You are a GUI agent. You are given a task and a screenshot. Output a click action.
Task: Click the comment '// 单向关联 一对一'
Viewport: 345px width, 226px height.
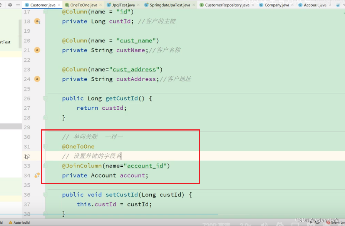(x=92, y=137)
